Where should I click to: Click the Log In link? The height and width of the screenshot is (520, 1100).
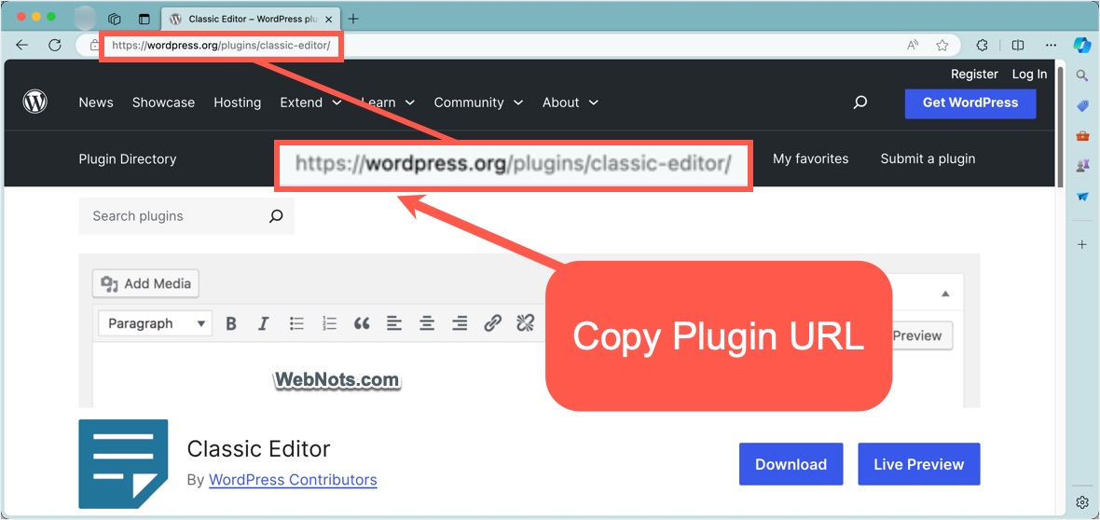tap(1029, 74)
